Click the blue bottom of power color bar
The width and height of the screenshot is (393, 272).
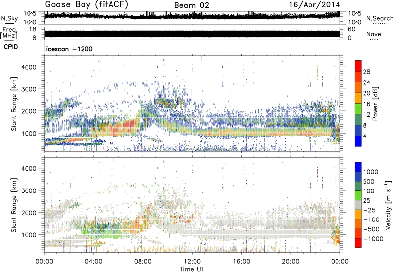coord(358,141)
